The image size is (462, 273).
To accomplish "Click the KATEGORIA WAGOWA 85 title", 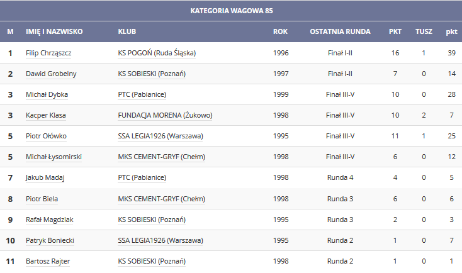I will tap(232, 11).
